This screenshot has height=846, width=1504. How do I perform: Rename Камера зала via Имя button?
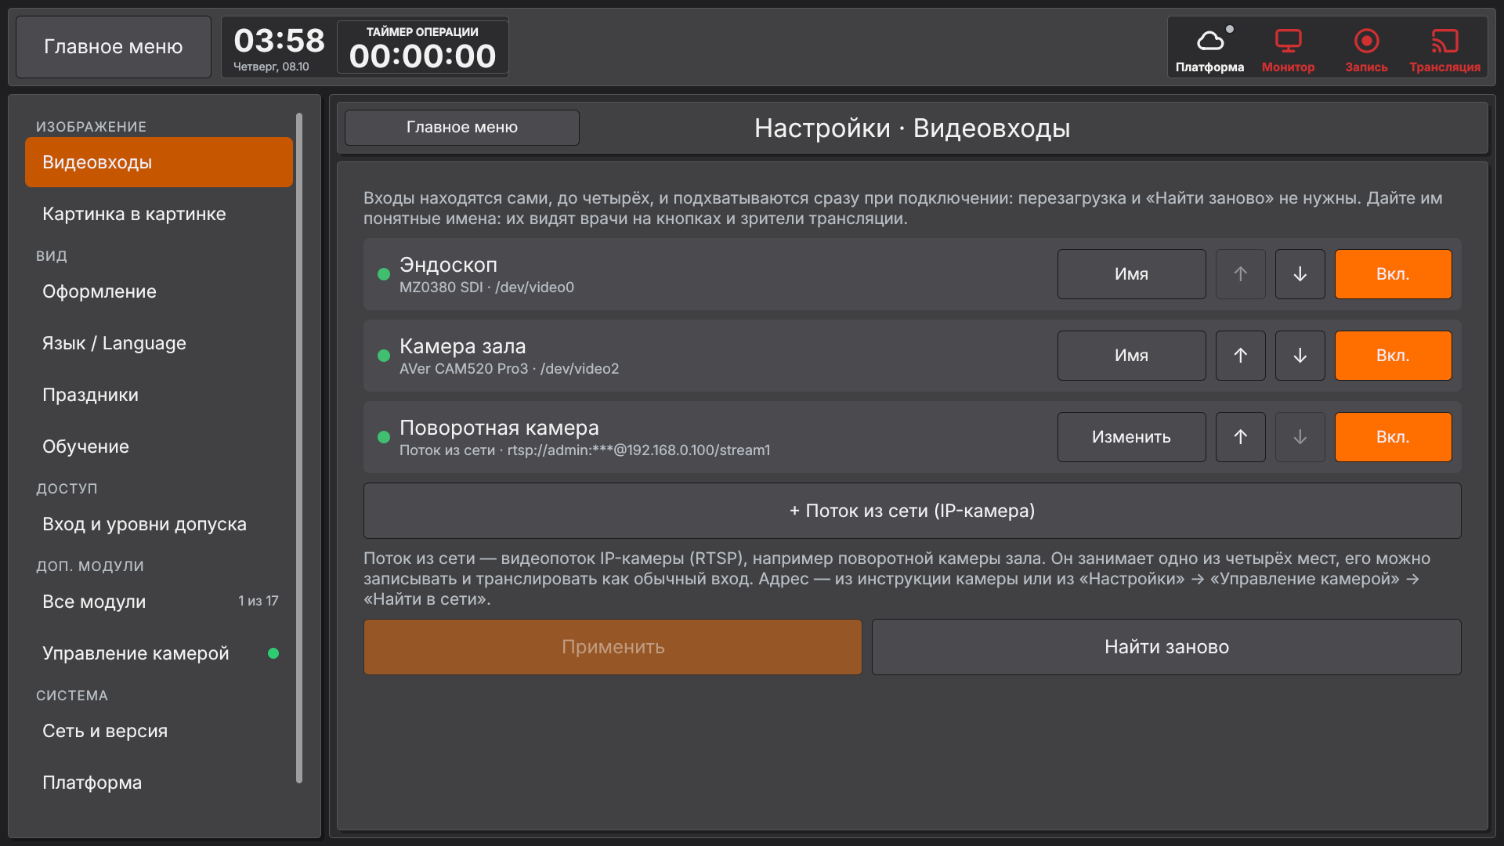click(1131, 356)
